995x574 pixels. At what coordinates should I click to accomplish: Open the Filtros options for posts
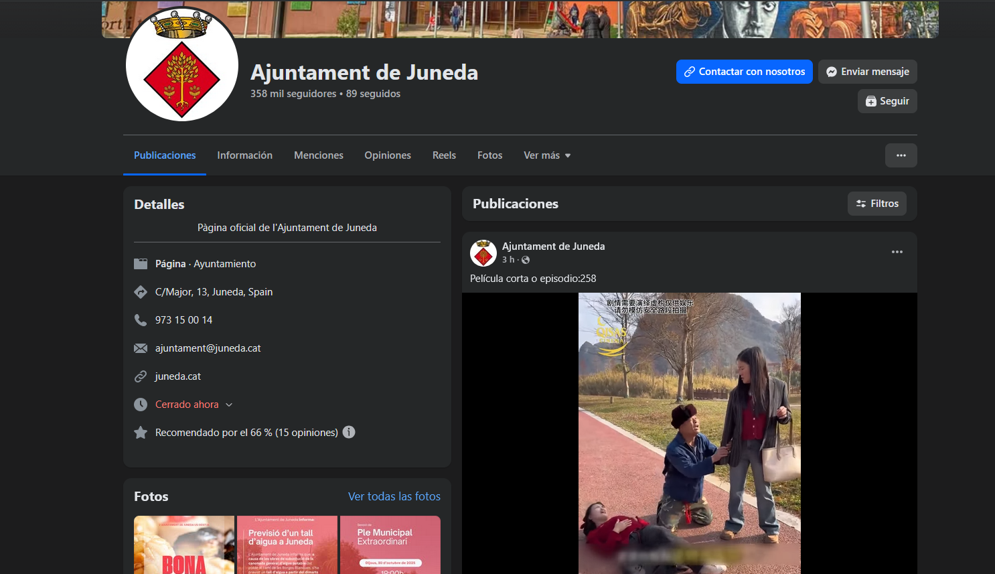[x=876, y=204]
